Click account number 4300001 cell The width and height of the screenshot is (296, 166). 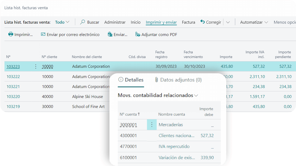128,136
